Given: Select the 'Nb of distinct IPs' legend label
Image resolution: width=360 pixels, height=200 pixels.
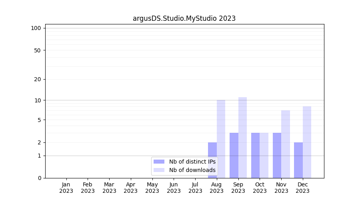Looking at the screenshot, I should (x=192, y=162).
